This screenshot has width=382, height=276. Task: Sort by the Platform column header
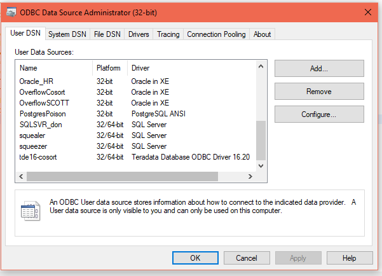[x=110, y=68]
